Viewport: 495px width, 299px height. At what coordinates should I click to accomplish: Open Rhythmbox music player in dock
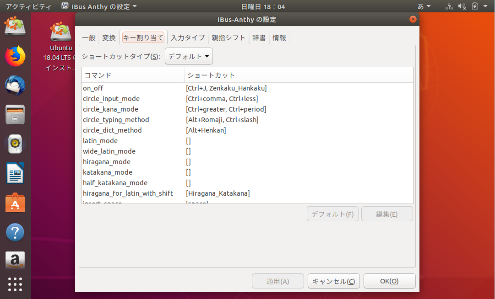coord(15,144)
